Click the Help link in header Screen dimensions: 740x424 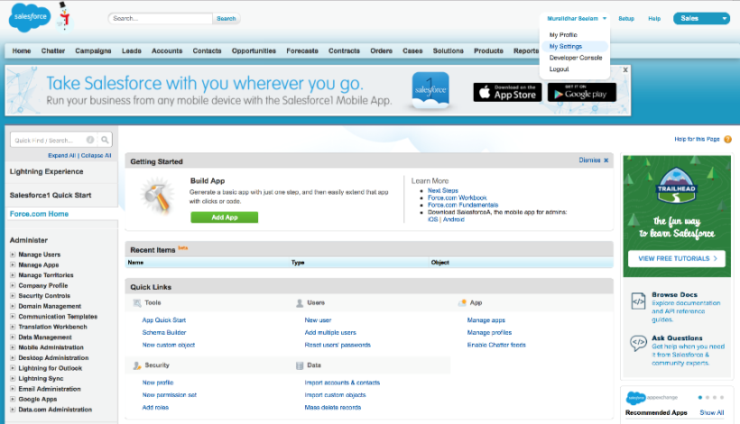[654, 18]
